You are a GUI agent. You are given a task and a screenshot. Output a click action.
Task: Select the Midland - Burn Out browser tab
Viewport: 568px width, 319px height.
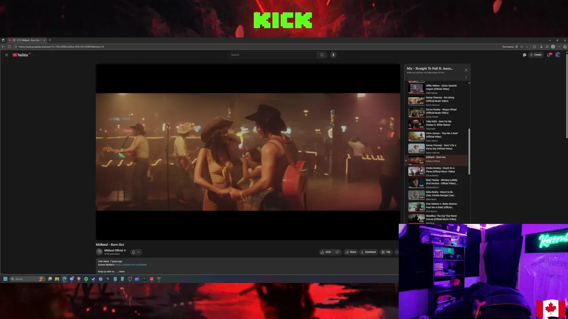click(x=27, y=40)
